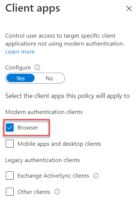The image size is (140, 204).
Task: Show info tooltip for Other clients
Action: (57, 192)
